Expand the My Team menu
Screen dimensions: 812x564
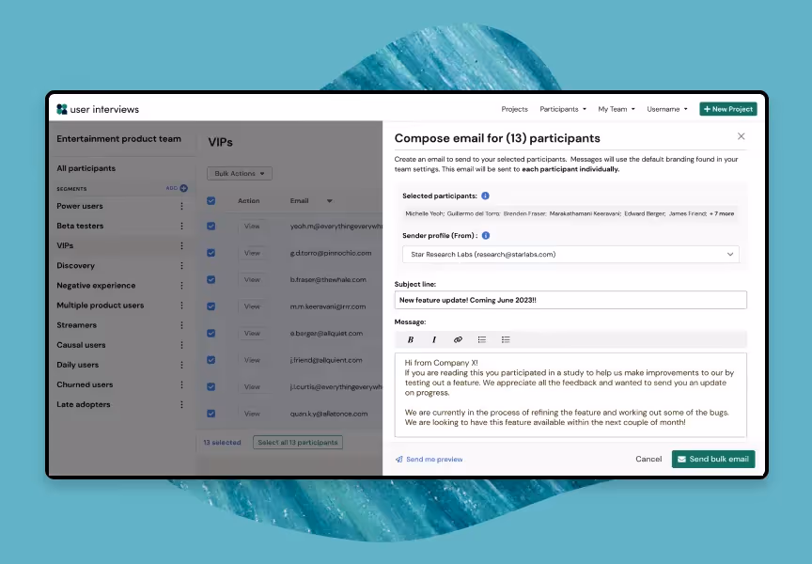tap(617, 109)
